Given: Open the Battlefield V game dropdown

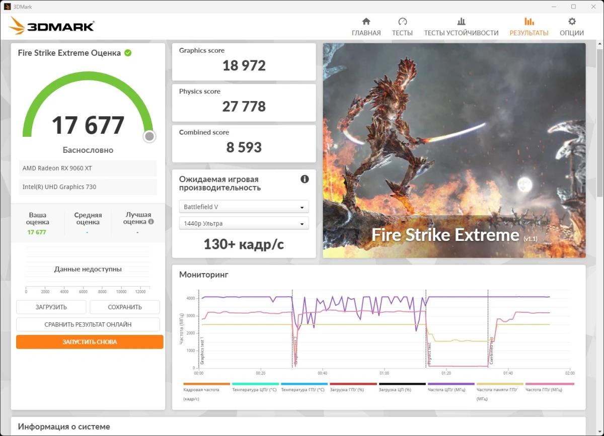Looking at the screenshot, I should click(244, 206).
